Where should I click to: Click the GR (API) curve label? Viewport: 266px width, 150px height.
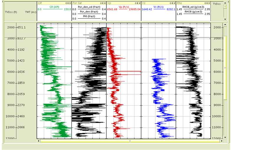pos(54,7)
